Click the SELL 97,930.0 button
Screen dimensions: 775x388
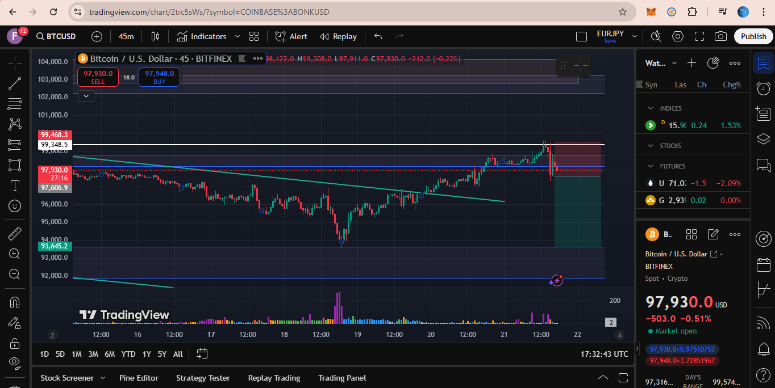[98, 77]
